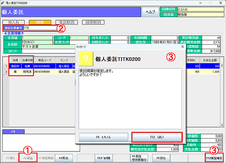
Task: Click the F6 ドロア開 function button
Action: (104, 158)
